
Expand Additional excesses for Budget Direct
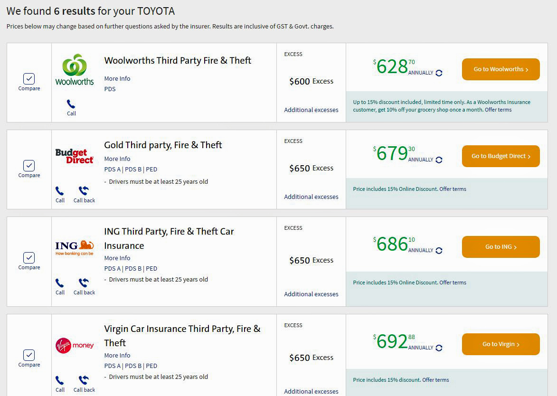coord(311,197)
